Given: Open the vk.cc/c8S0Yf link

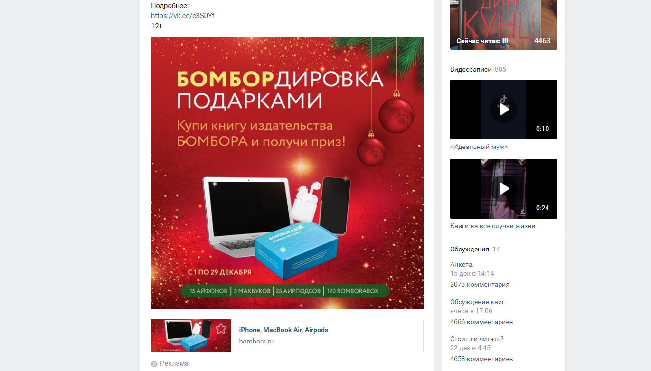Looking at the screenshot, I should tap(183, 16).
